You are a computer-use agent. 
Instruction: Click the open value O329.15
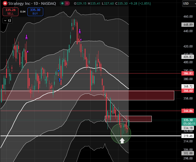[80, 4]
